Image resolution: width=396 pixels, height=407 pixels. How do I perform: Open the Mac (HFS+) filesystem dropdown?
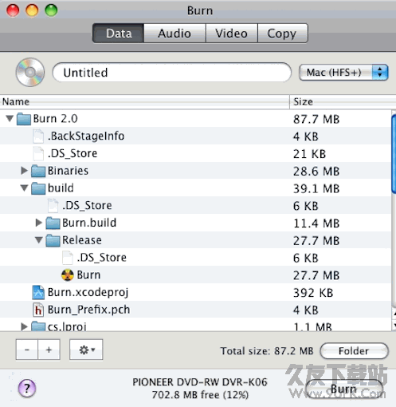tap(343, 72)
